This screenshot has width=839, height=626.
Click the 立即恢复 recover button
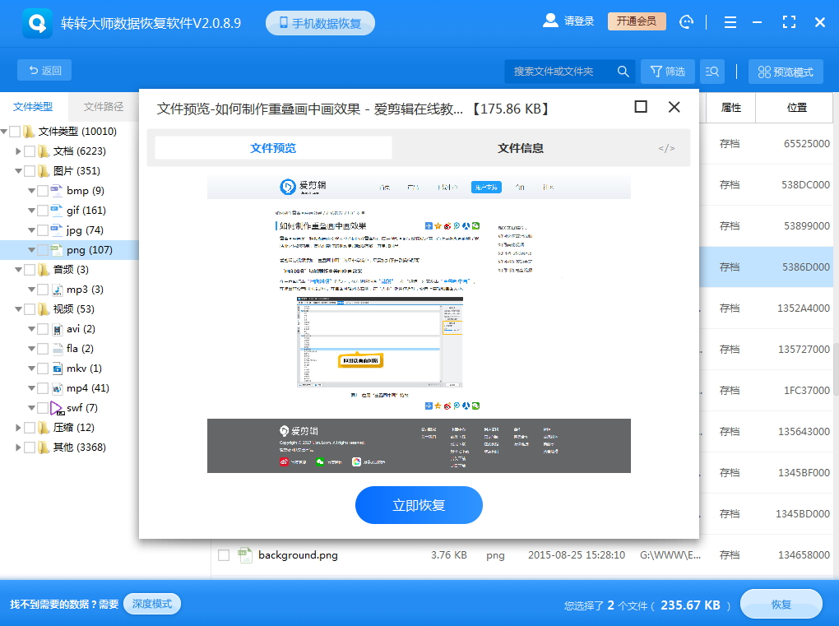click(x=419, y=505)
